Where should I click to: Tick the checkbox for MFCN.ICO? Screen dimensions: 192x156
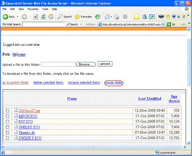pyautogui.click(x=8, y=116)
